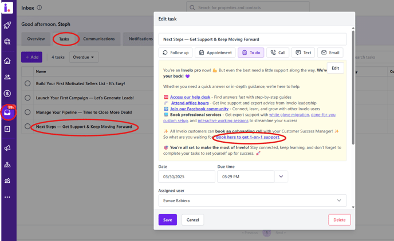
Task: Open the three-dots more menu in the sidebar
Action: (7, 197)
